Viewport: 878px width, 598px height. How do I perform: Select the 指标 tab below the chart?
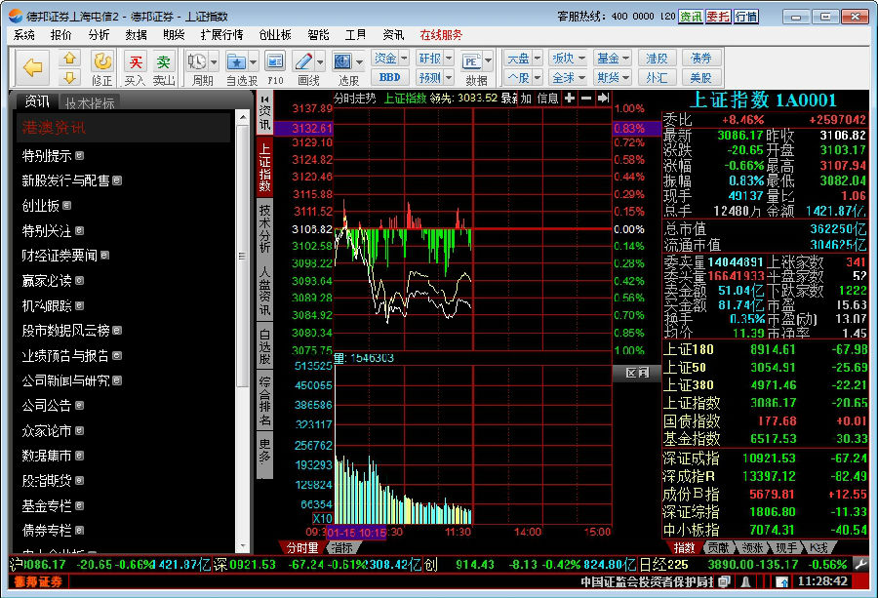341,547
